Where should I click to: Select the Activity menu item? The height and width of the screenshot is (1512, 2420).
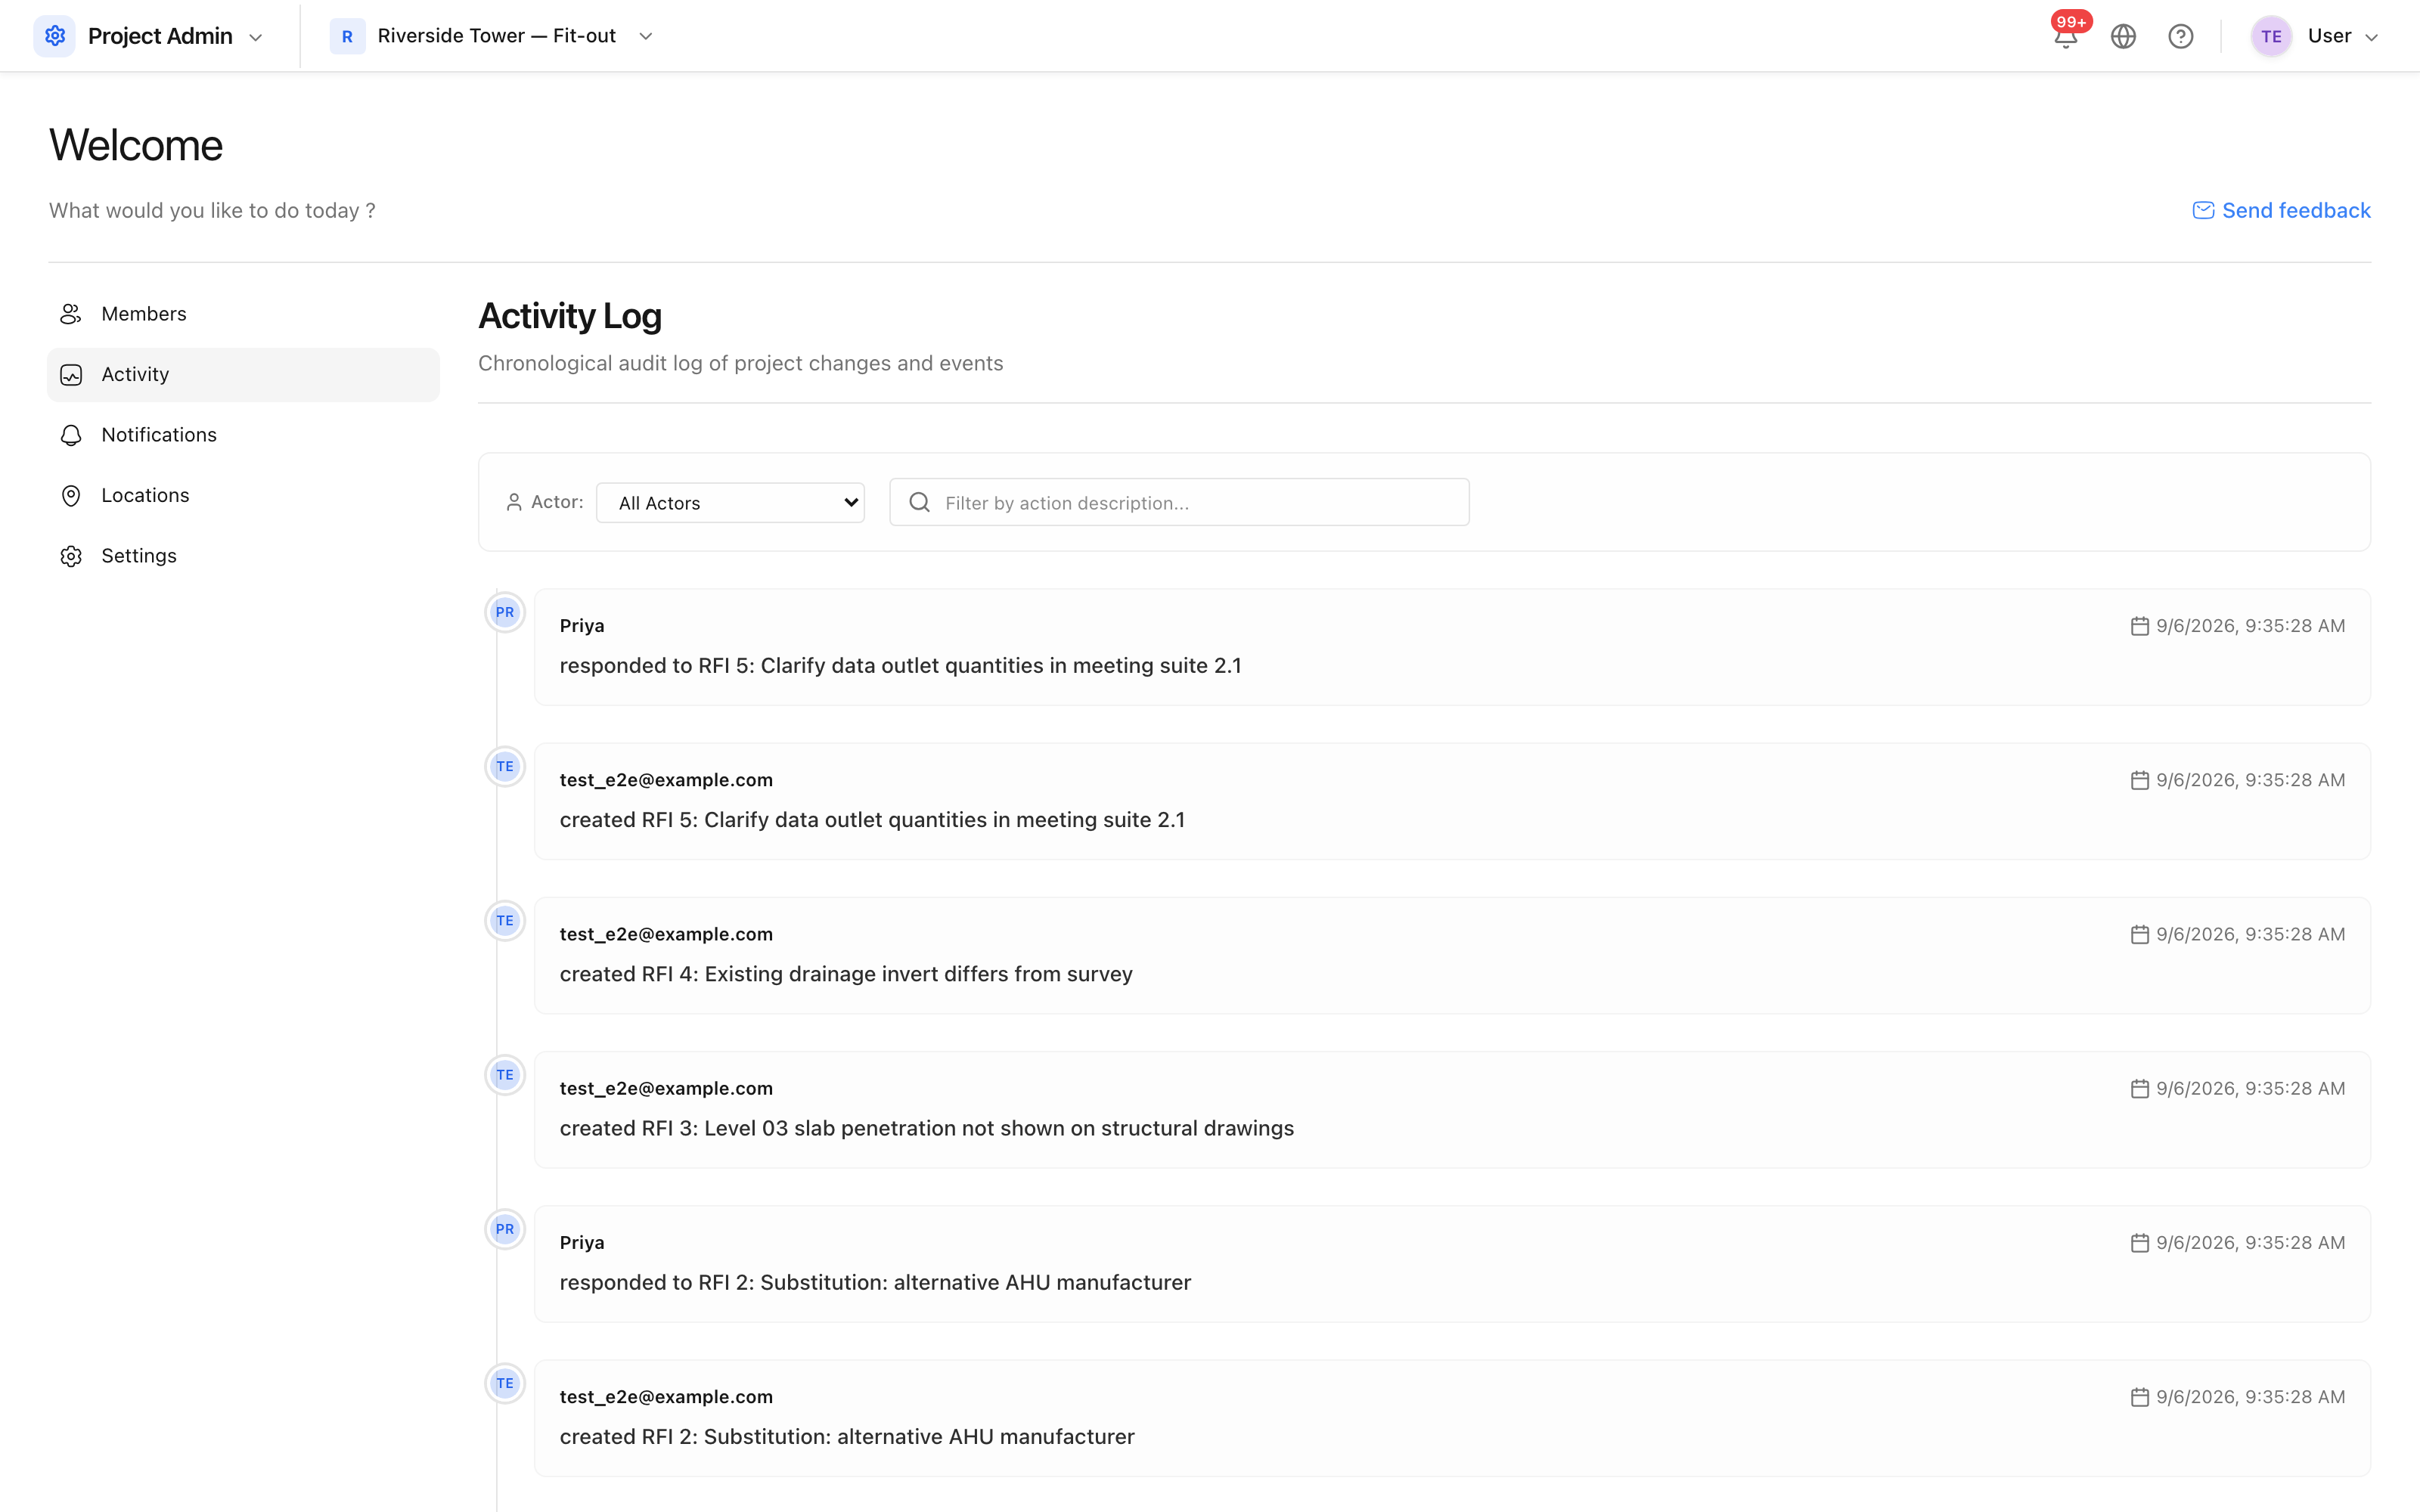(x=243, y=375)
